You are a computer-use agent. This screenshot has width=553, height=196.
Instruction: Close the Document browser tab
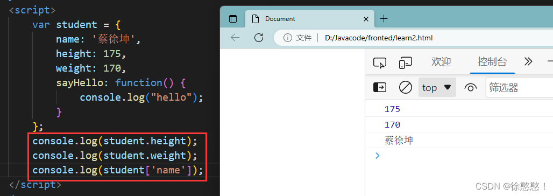(x=366, y=19)
